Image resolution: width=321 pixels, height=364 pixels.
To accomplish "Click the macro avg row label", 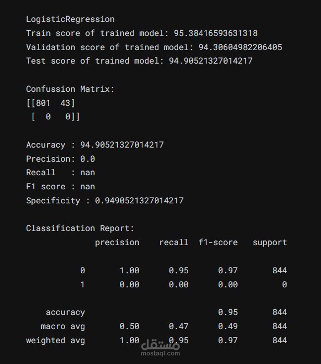I will point(63,326).
